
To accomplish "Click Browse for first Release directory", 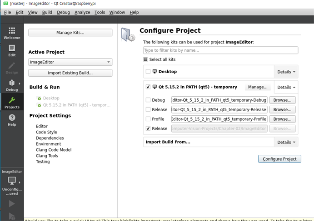I will [x=282, y=110].
